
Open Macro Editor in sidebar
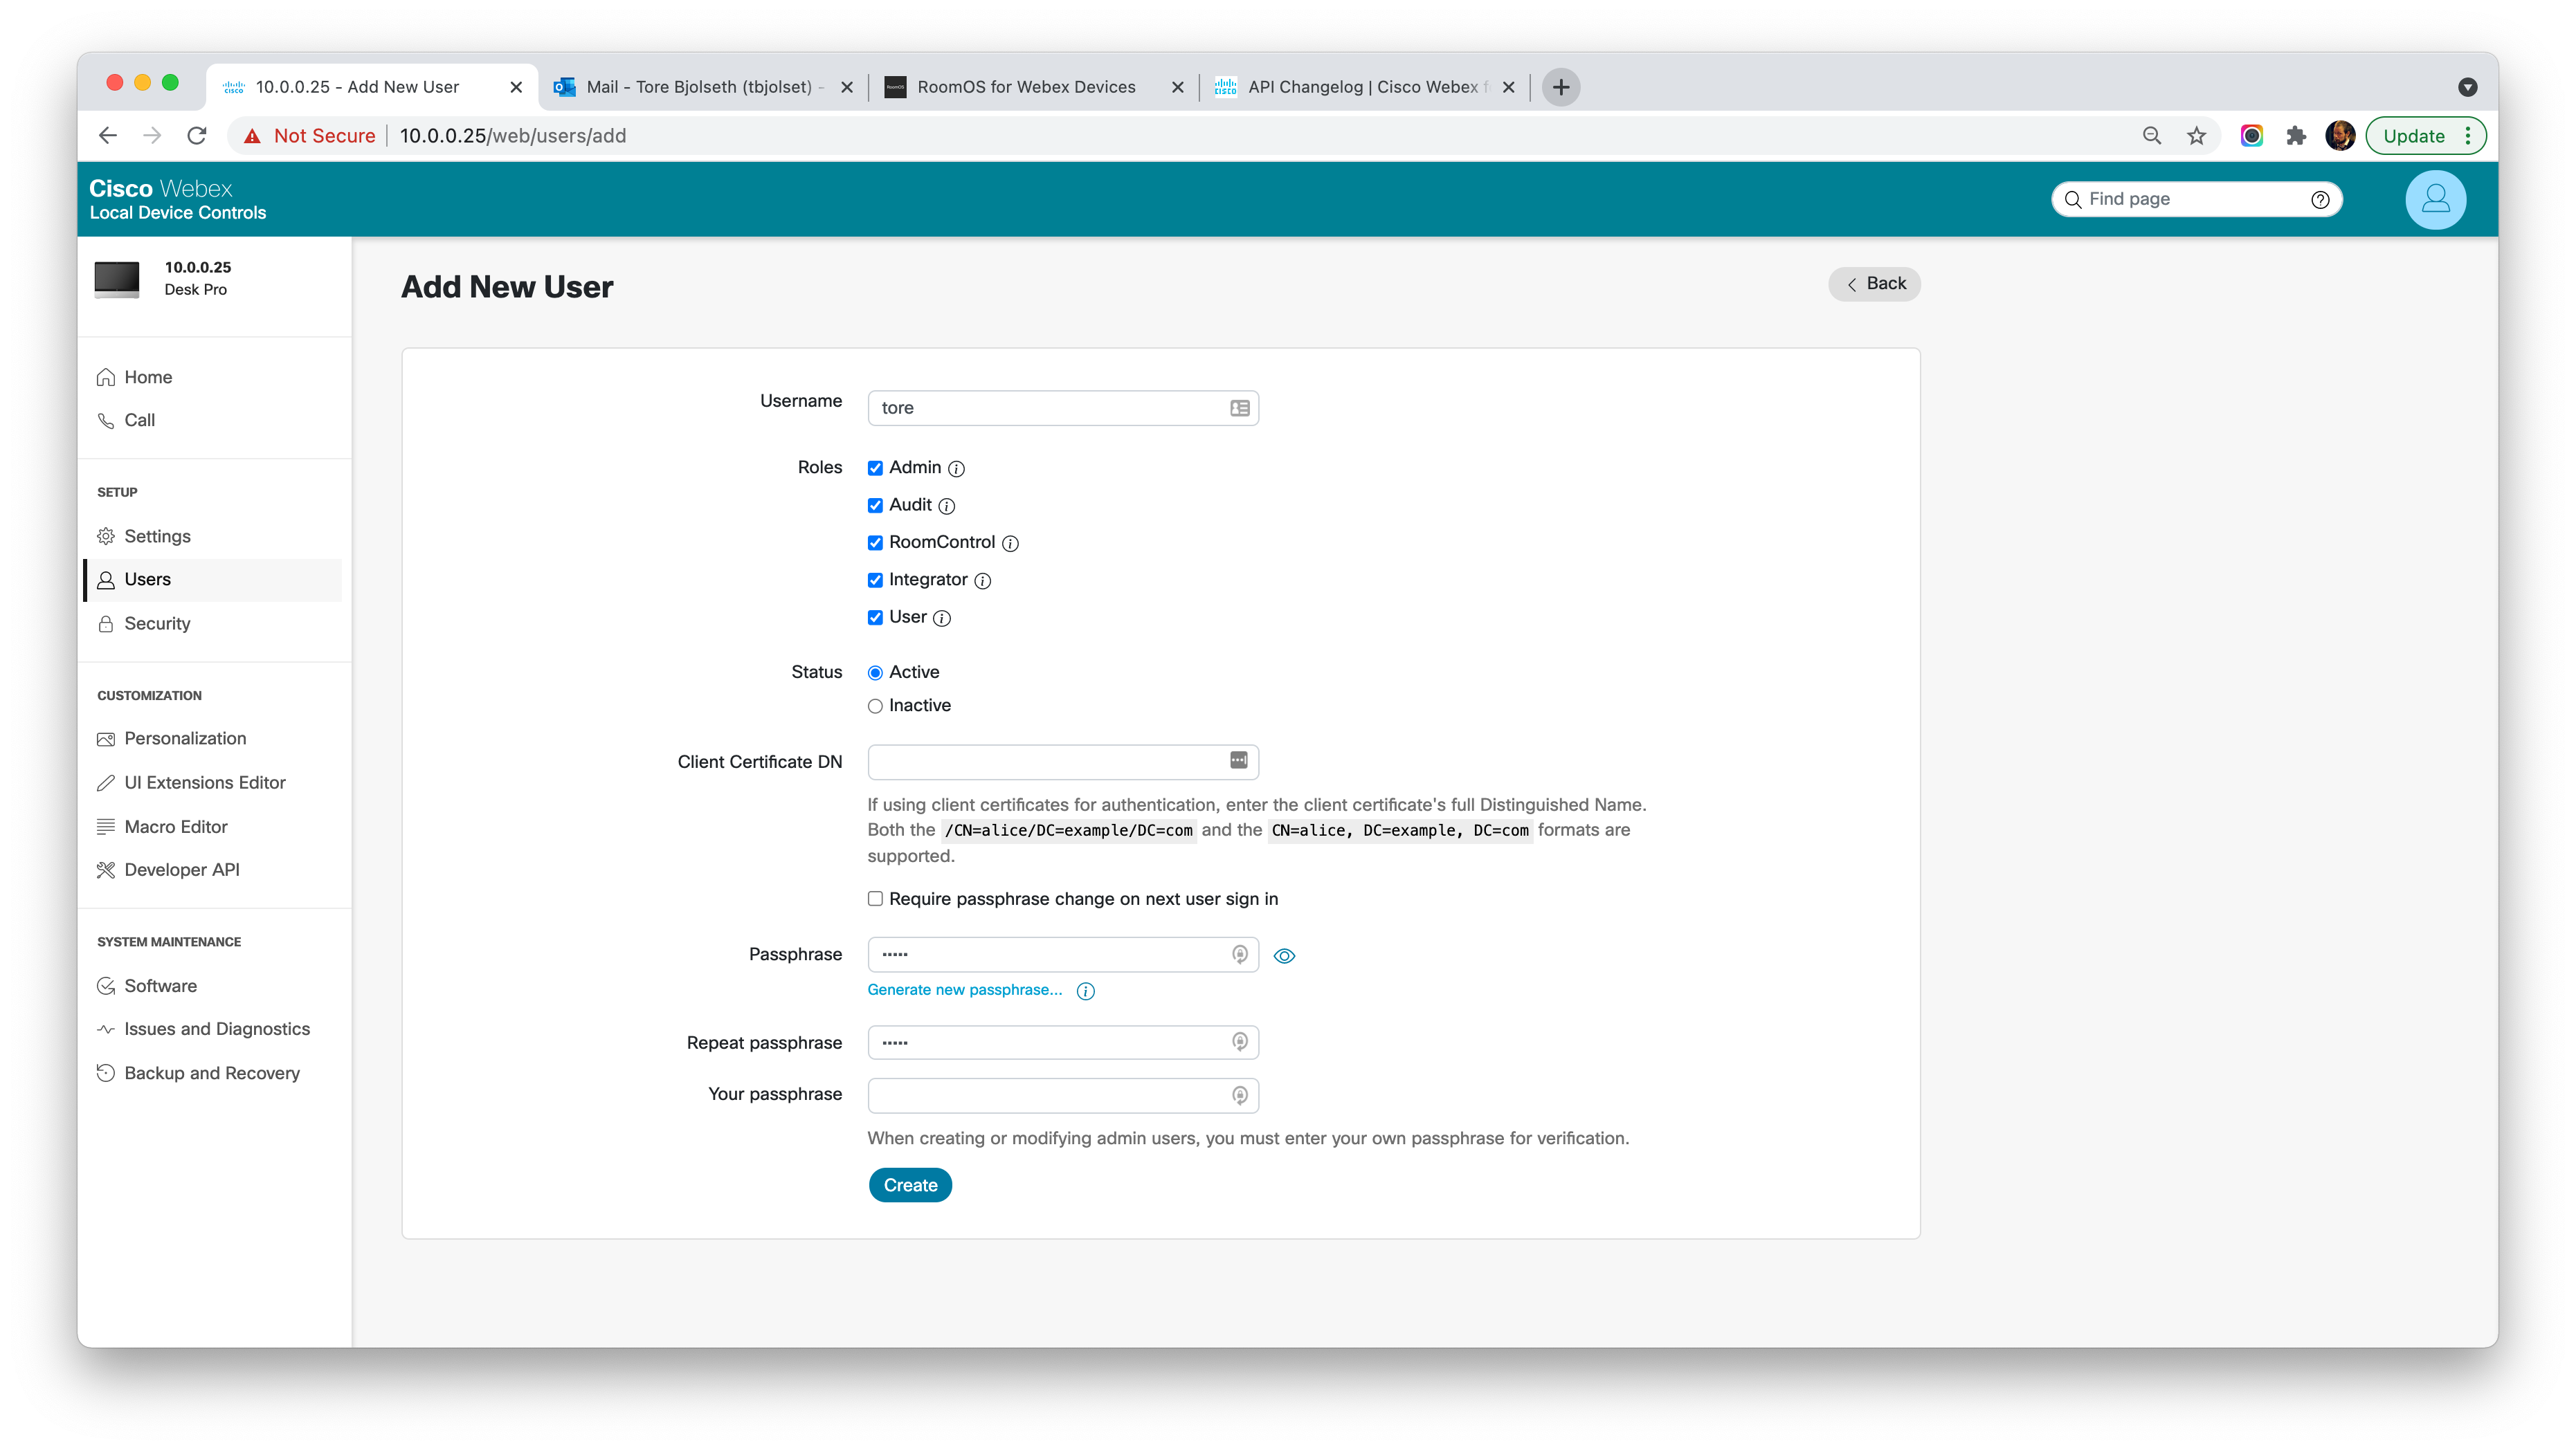[x=176, y=827]
